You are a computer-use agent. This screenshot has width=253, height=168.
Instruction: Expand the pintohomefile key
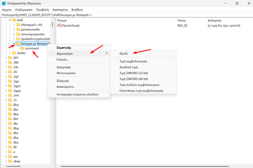pos(14,30)
